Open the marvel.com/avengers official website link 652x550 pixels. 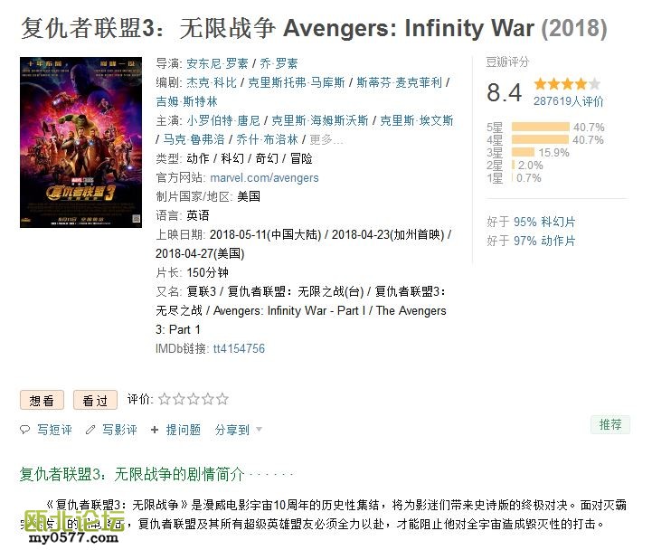(264, 178)
